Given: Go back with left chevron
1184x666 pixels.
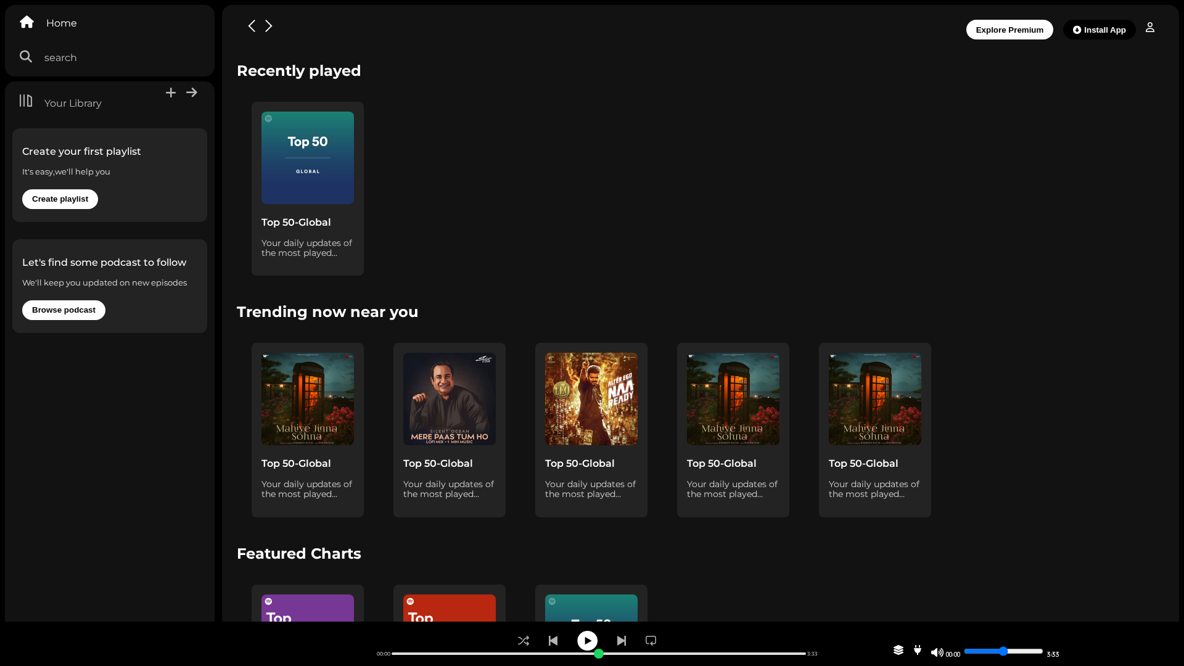Looking at the screenshot, I should pyautogui.click(x=252, y=26).
